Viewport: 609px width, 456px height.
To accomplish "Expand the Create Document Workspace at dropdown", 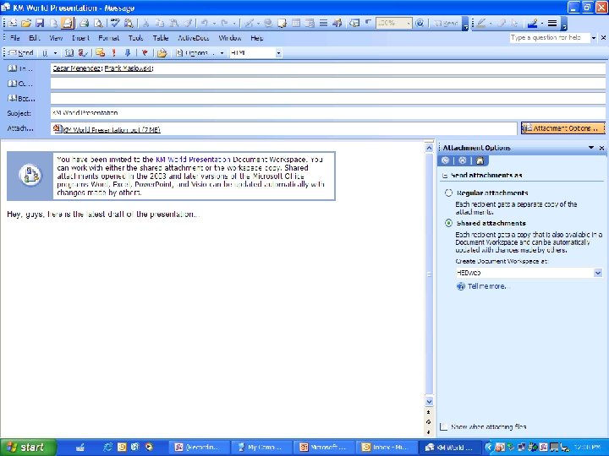I will tap(598, 273).
